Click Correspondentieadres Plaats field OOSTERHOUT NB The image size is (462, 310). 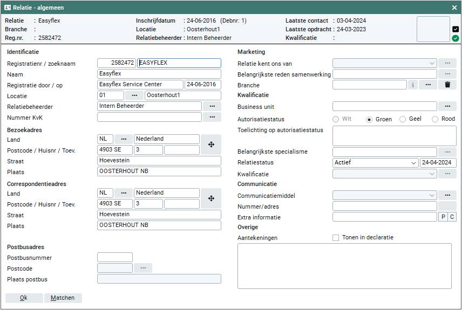click(x=159, y=225)
